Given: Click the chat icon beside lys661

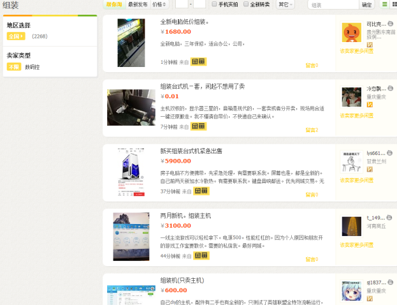Looking at the screenshot, I should (x=389, y=153).
